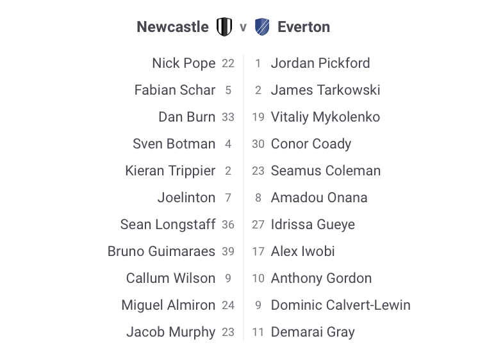Screen dimensions: 487x352
Task: Click the Everton club crest icon
Action: (261, 27)
